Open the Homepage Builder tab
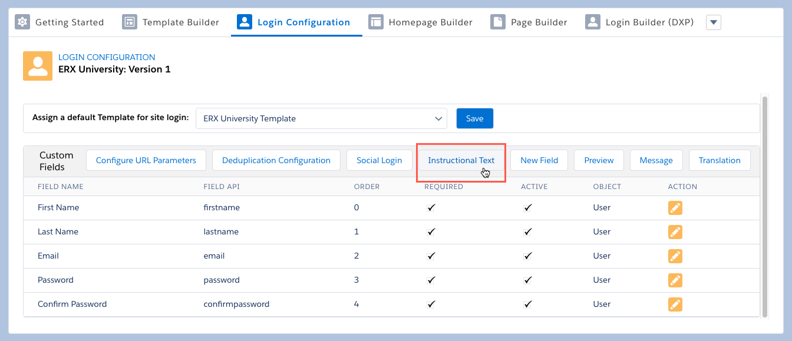The height and width of the screenshot is (341, 792). click(420, 22)
